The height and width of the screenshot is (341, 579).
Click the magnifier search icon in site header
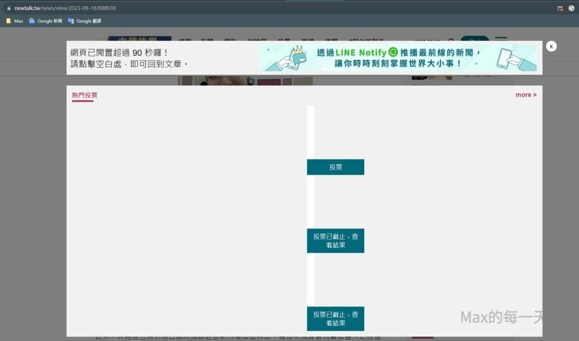(x=451, y=41)
